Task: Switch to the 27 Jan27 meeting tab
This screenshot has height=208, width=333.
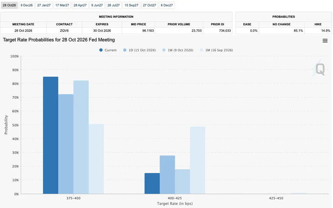Action: click(x=44, y=5)
